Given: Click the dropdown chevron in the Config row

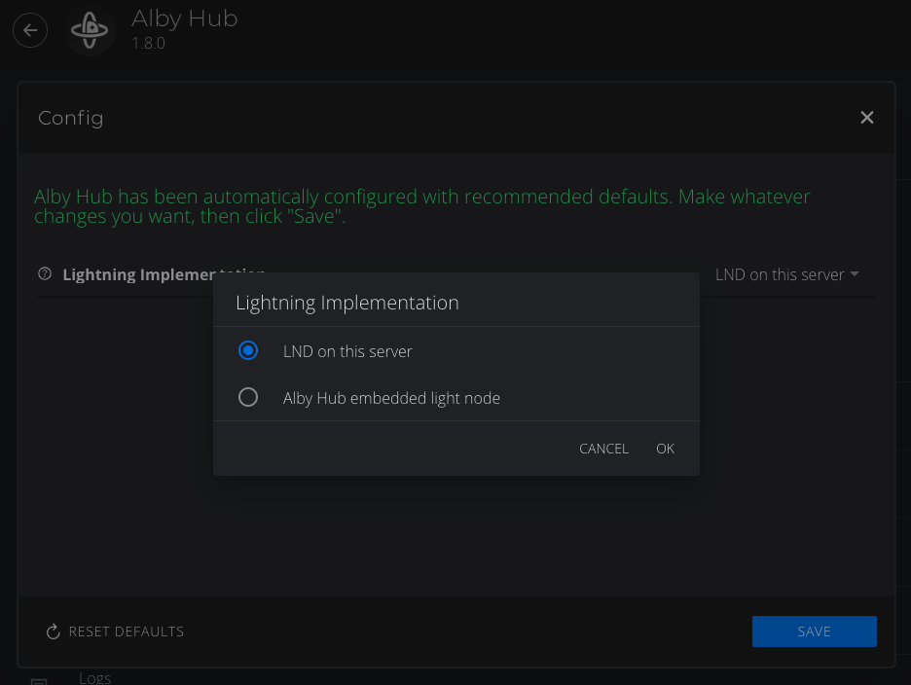Looking at the screenshot, I should click(x=856, y=274).
